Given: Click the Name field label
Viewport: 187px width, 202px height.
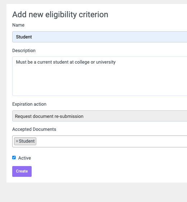Looking at the screenshot, I should 18,25.
